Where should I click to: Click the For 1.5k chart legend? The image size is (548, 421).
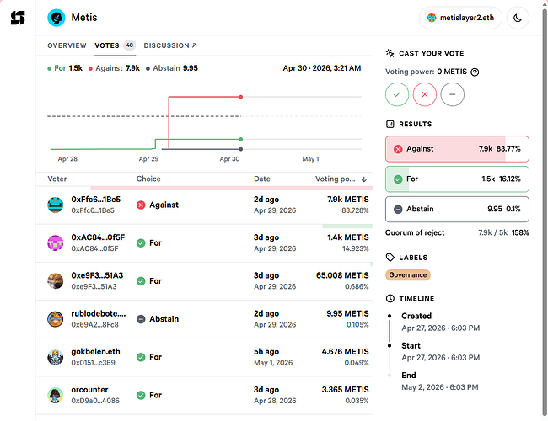coord(65,68)
